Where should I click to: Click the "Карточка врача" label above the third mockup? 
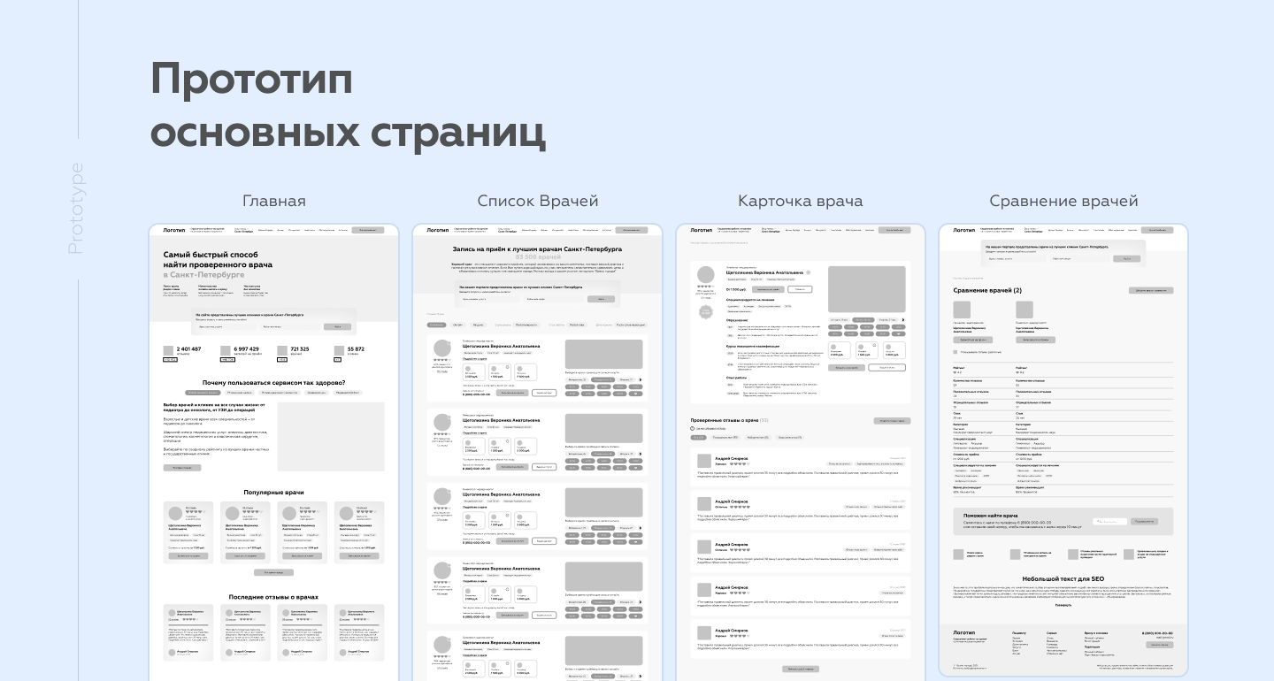click(x=801, y=201)
